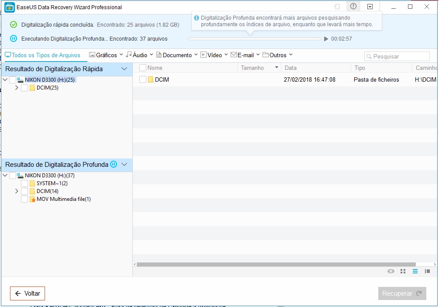Check the NIKON D3300 (H:)(25) checkbox
This screenshot has height=307, width=439.
[13, 80]
